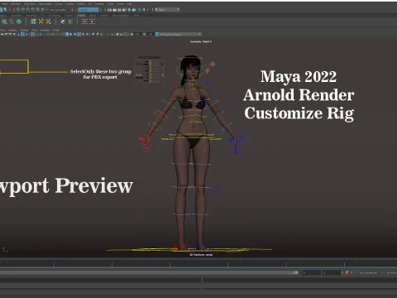Open the Mesh Display menu

45,4
